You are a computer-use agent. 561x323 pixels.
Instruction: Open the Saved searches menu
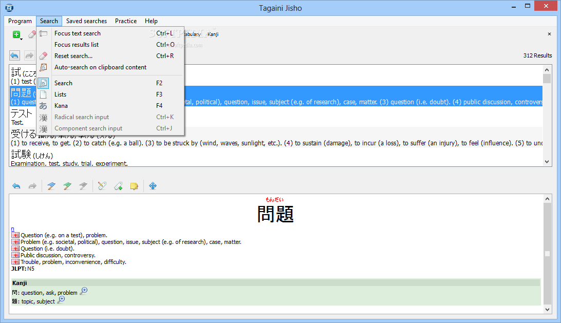coord(87,21)
